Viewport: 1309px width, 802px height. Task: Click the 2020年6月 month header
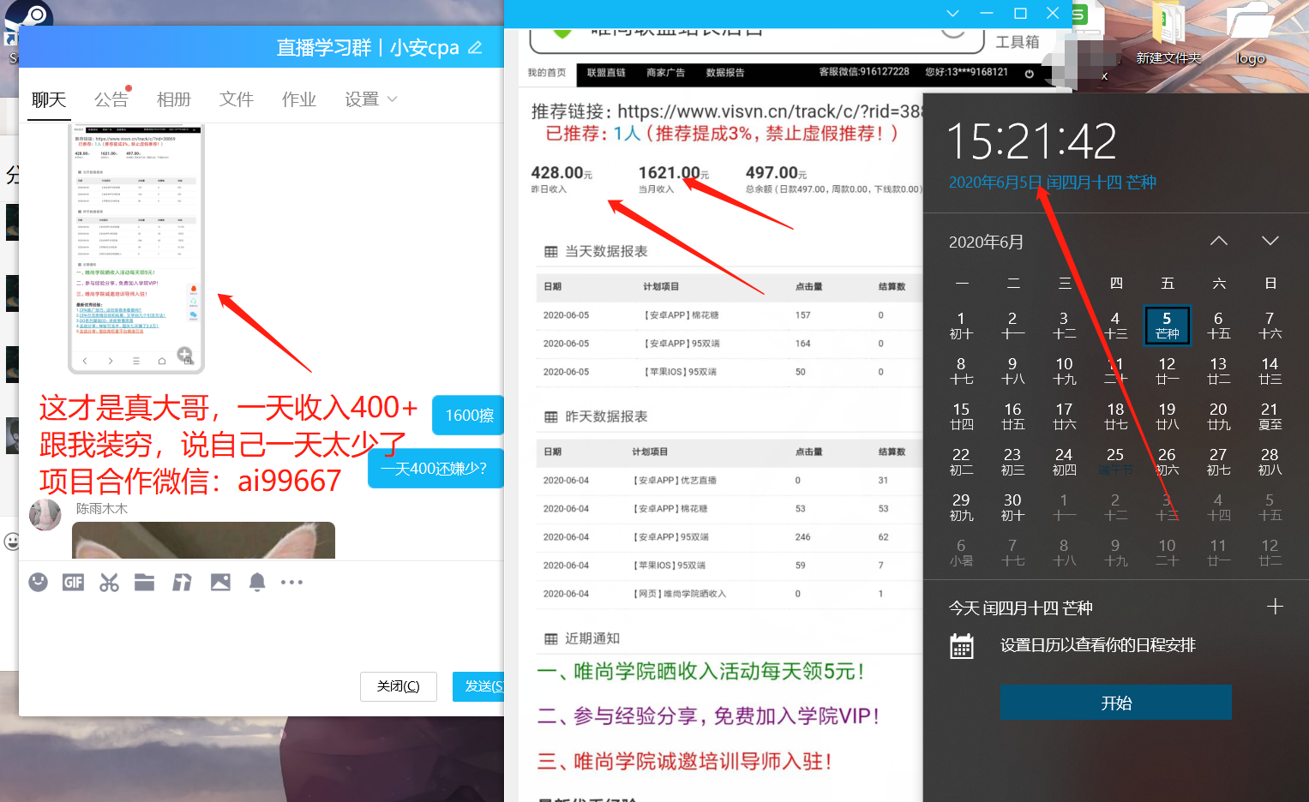pos(986,242)
